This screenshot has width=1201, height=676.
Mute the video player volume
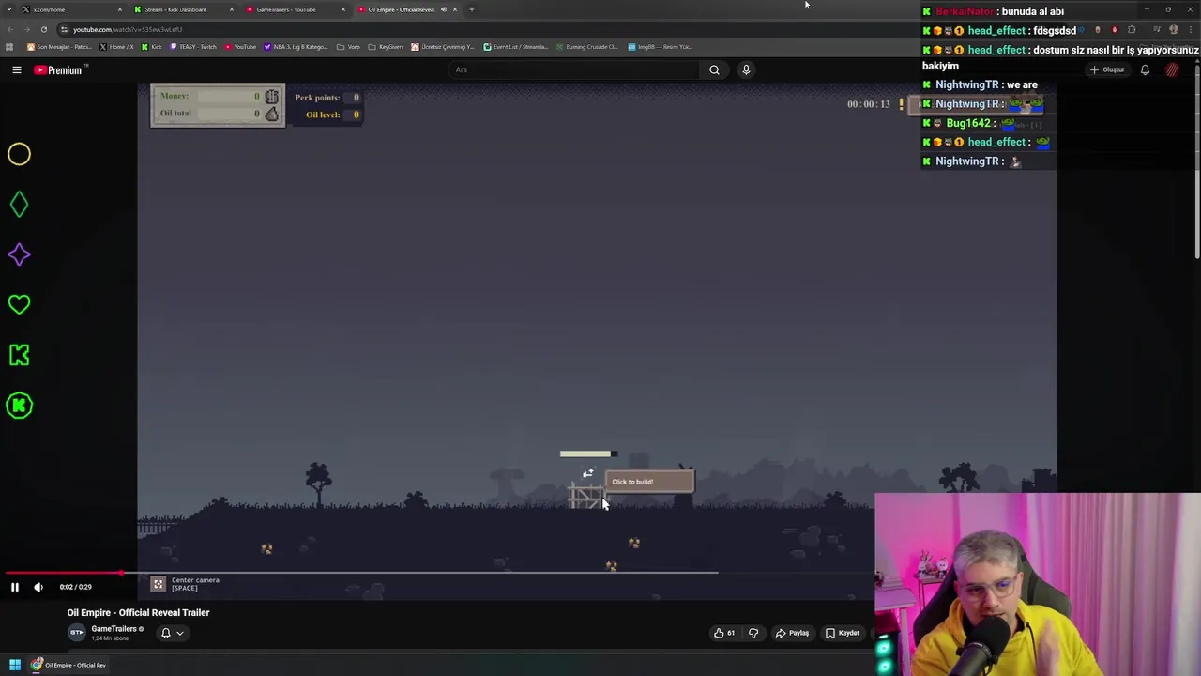pyautogui.click(x=38, y=587)
